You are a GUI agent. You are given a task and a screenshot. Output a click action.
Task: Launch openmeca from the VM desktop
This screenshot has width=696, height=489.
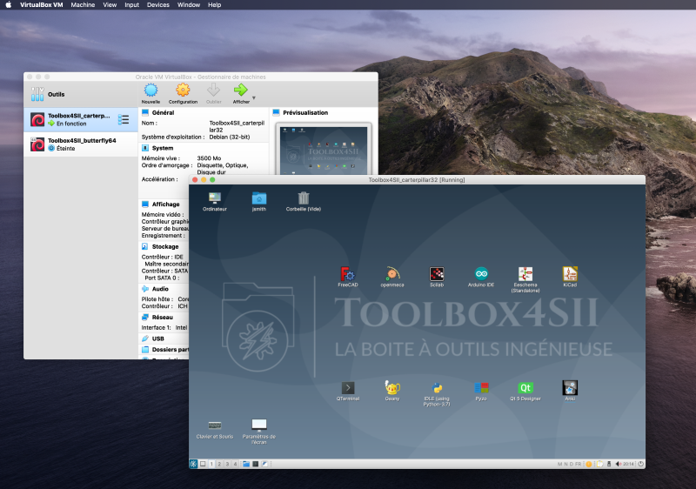coord(392,277)
